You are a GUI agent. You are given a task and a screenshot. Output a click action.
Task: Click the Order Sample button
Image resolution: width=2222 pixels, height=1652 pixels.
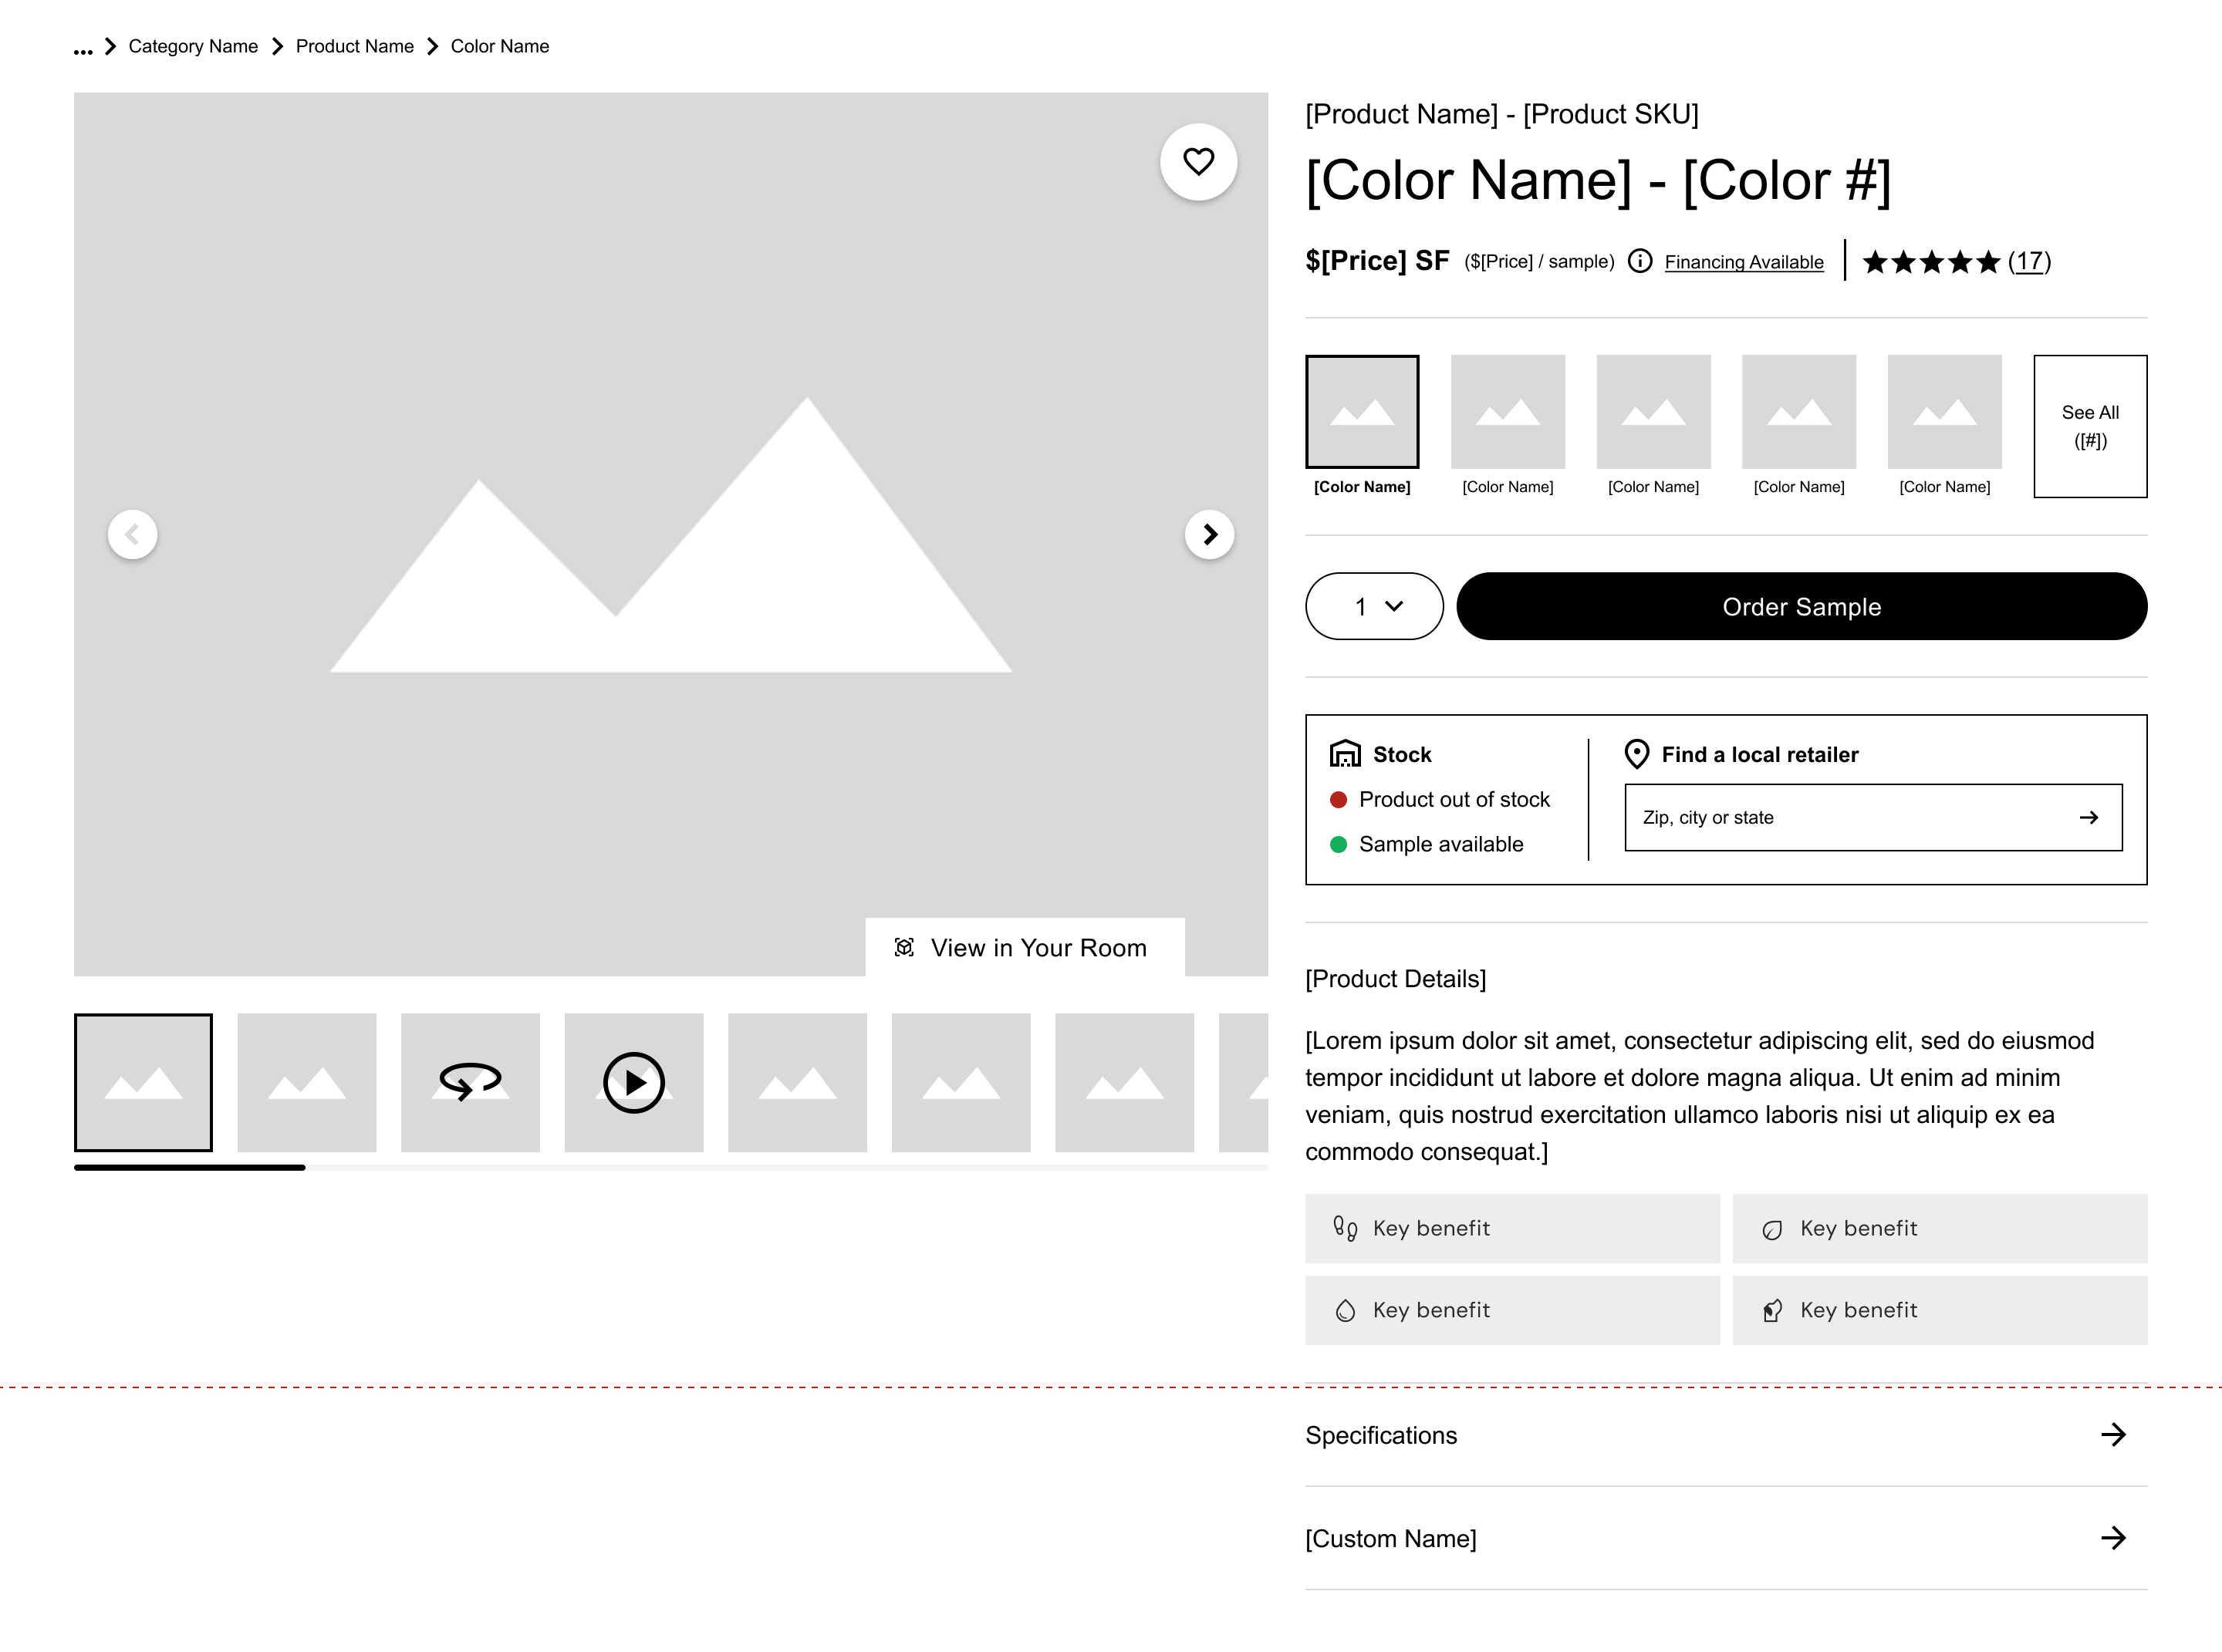click(x=1801, y=606)
